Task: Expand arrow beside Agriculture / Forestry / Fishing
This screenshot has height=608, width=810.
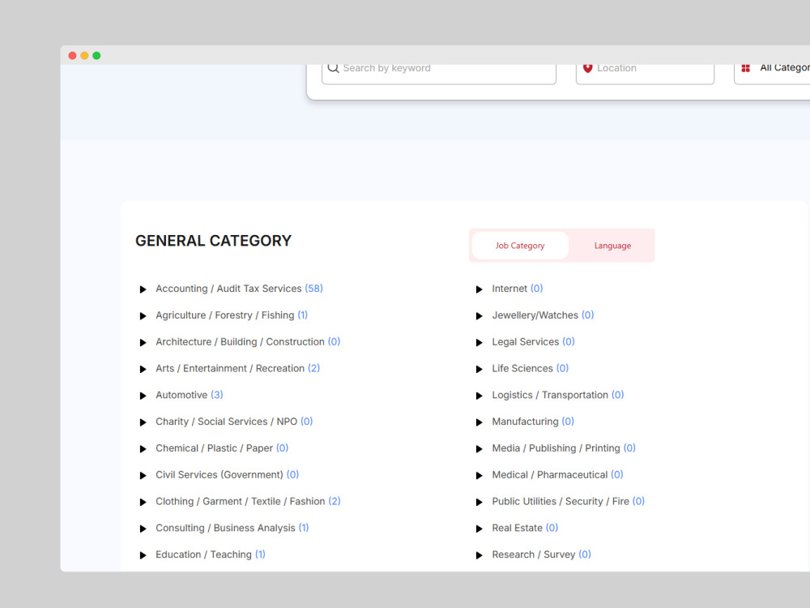Action: point(143,316)
